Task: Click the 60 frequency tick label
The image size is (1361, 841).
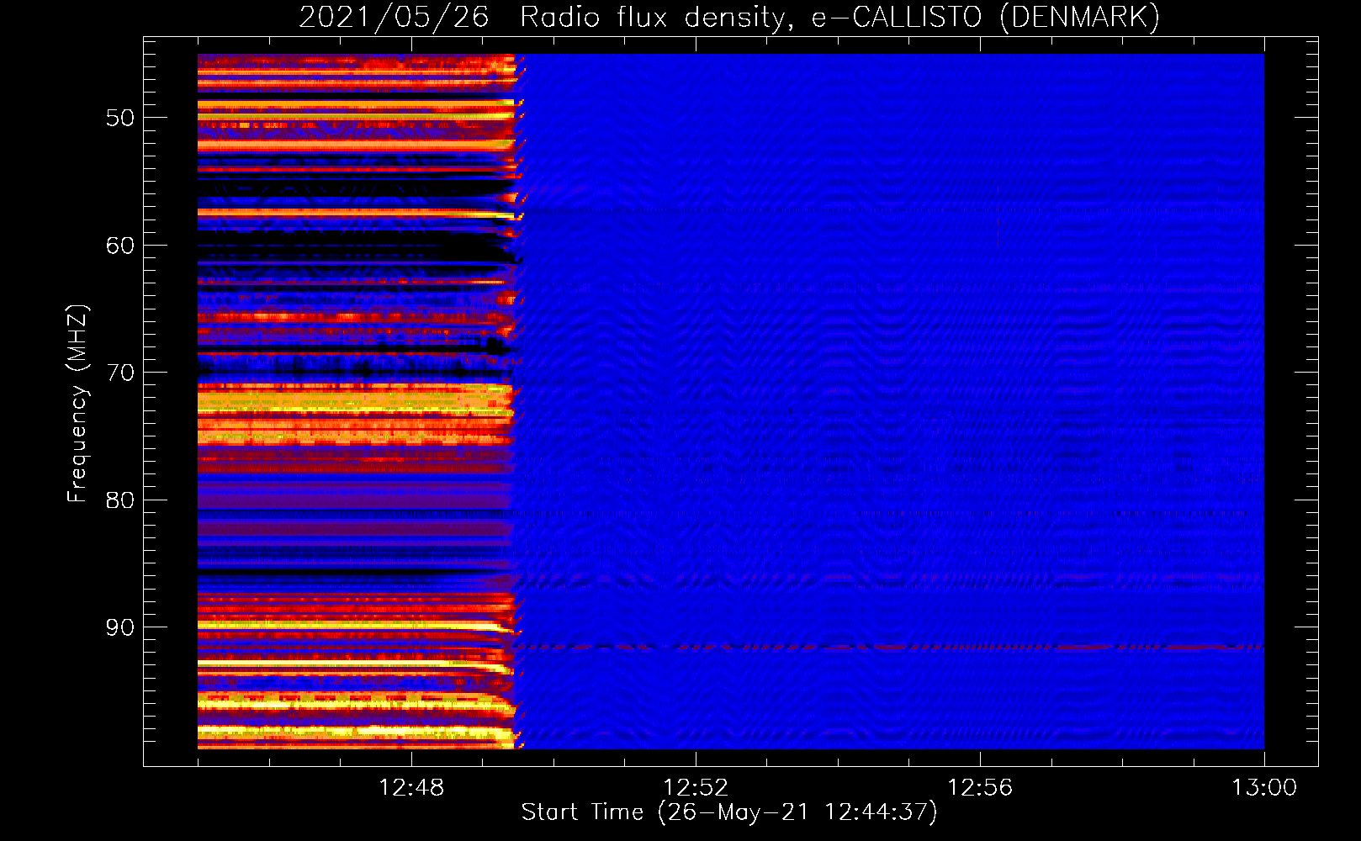Action: coord(120,246)
